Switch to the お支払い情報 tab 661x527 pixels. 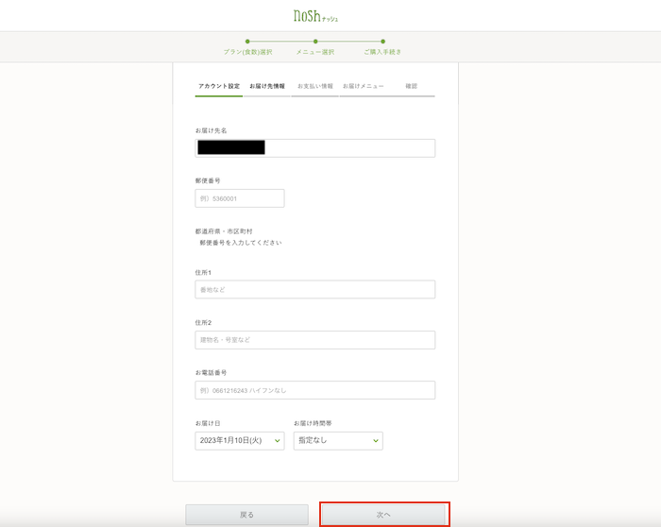[314, 87]
